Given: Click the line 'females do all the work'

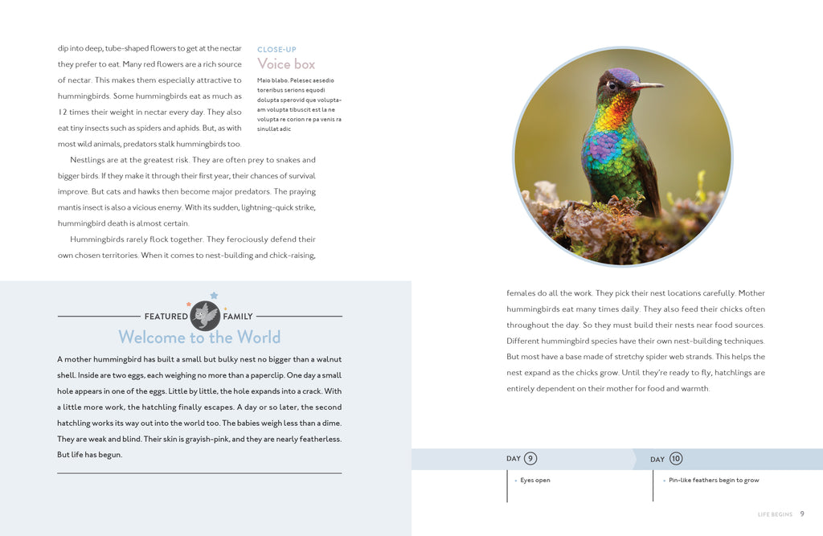Looking at the screenshot, I should coord(636,293).
